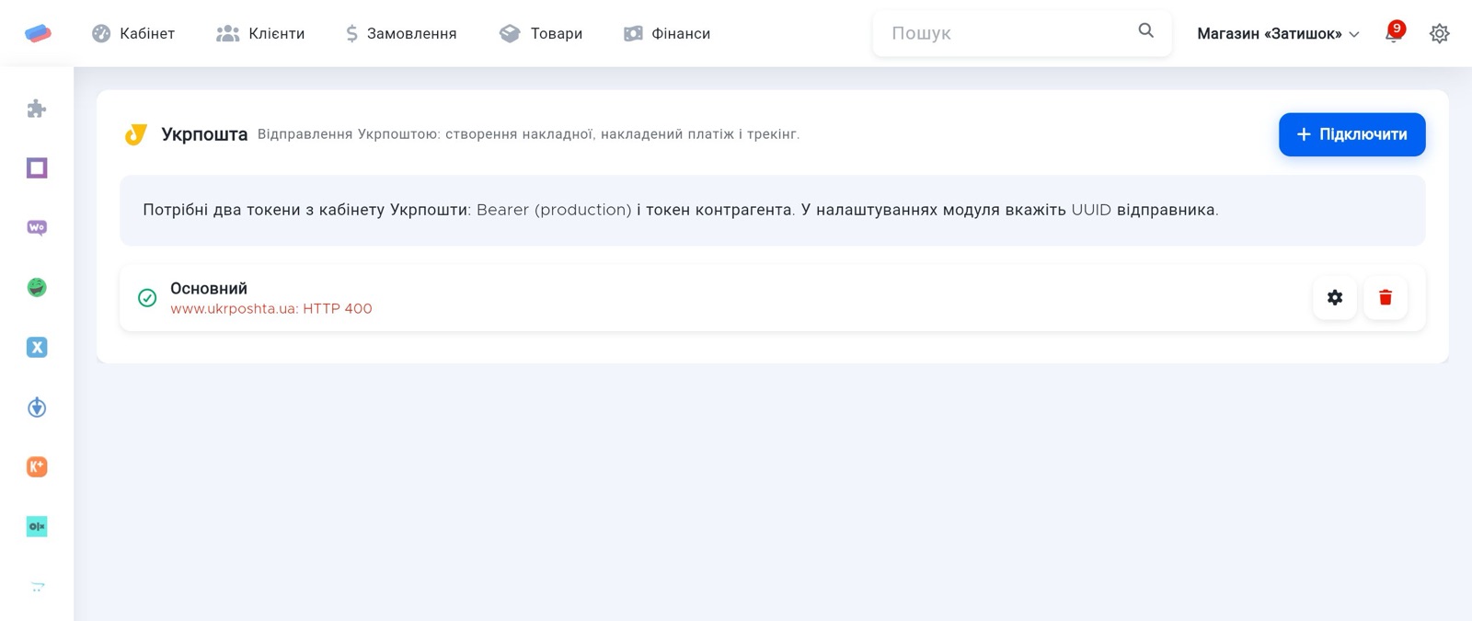1472x621 pixels.
Task: Open Фінанси menu
Action: (x=667, y=34)
